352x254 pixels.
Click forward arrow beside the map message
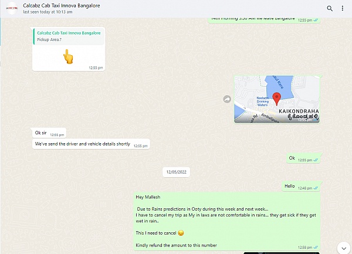click(227, 99)
